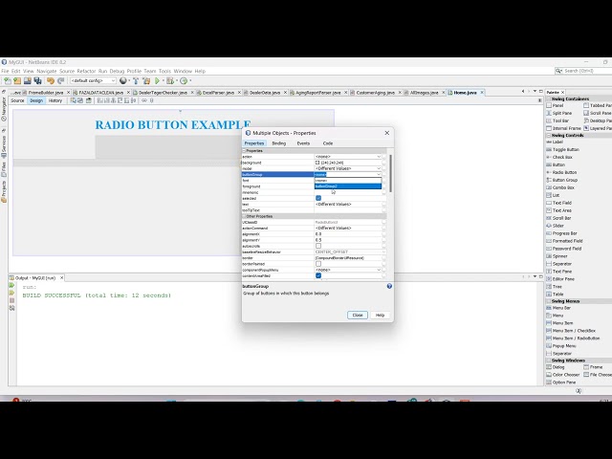Choose <none> option in buttonGroup list
612x459 pixels.
tap(348, 181)
